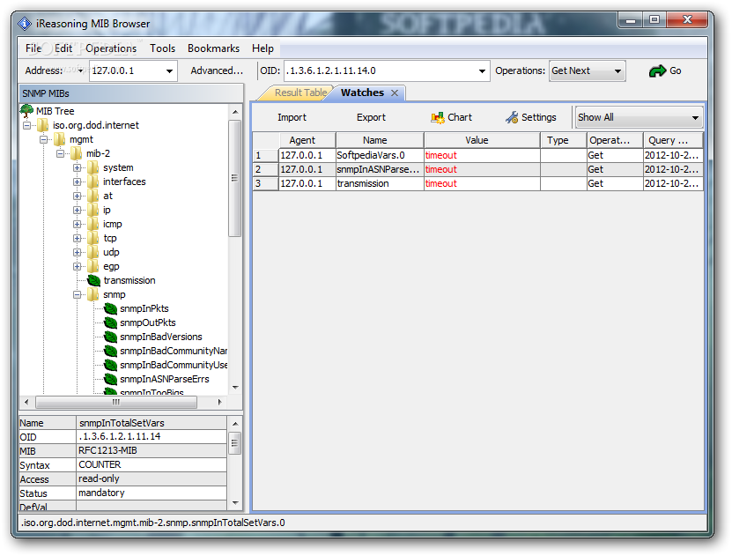Click the snmpInBadCommunityUses leaf icon
The width and height of the screenshot is (732, 556).
pyautogui.click(x=110, y=365)
